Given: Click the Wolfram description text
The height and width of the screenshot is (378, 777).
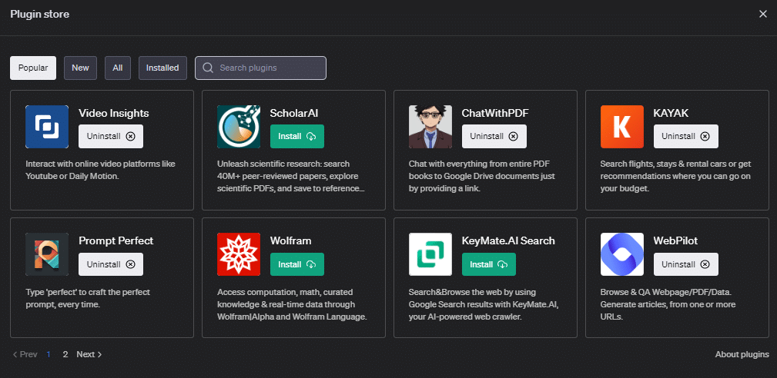Looking at the screenshot, I should pyautogui.click(x=292, y=304).
